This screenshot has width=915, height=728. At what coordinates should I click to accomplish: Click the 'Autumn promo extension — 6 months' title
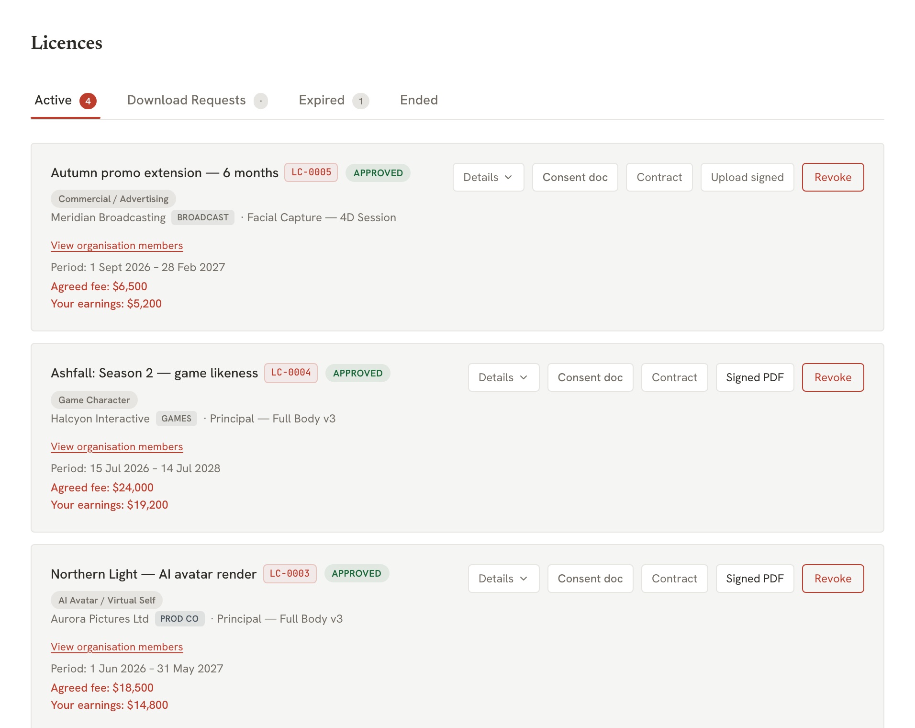tap(165, 173)
